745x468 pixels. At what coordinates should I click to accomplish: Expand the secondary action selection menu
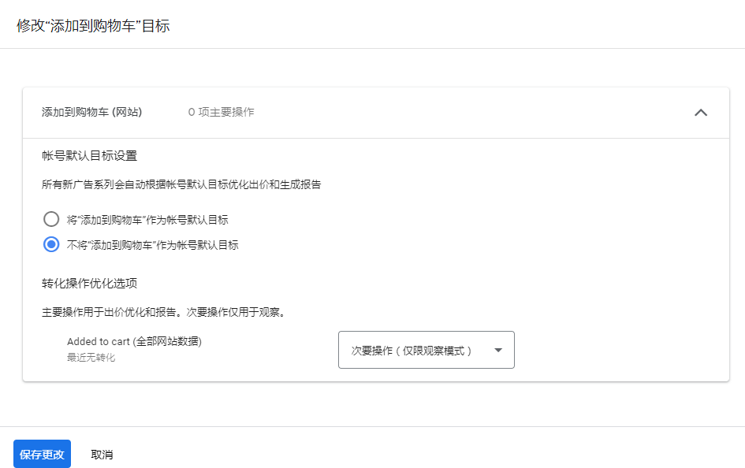tap(426, 350)
